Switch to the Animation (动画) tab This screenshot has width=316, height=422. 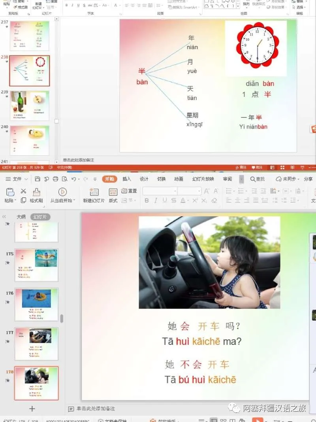(x=179, y=179)
